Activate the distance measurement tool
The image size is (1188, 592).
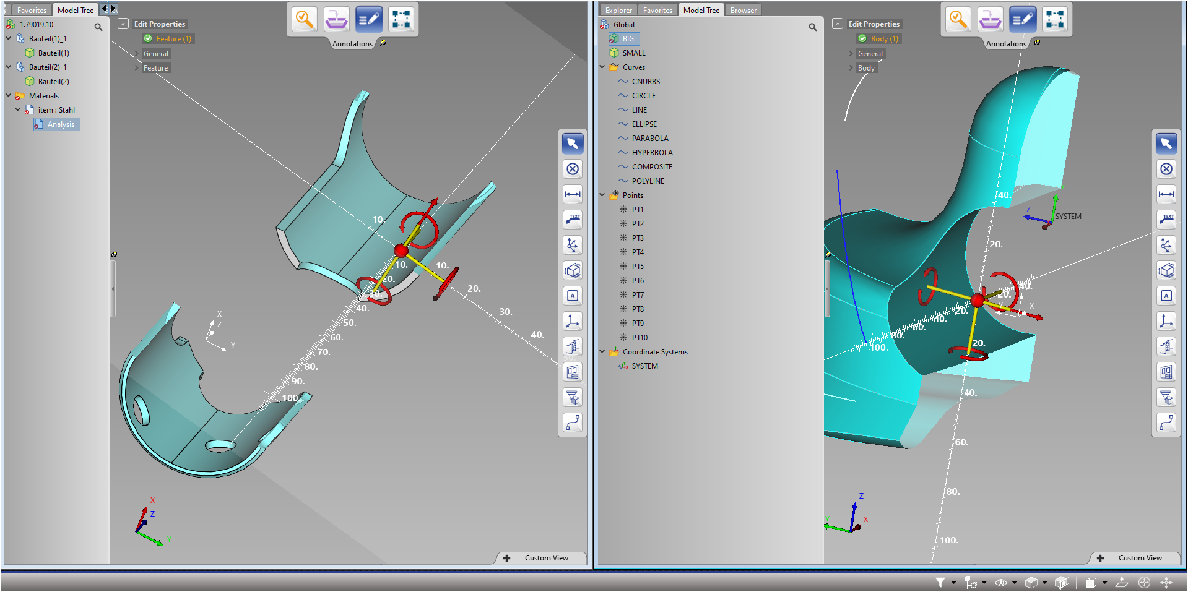(x=572, y=194)
